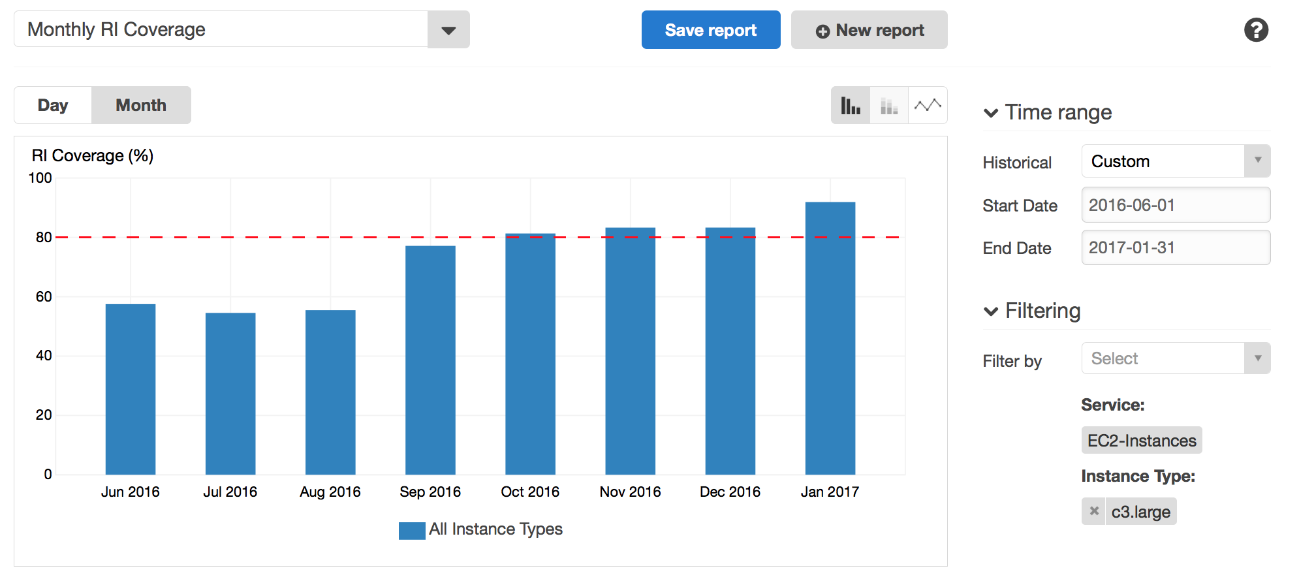Switch to stacked bar chart view

[x=889, y=105]
